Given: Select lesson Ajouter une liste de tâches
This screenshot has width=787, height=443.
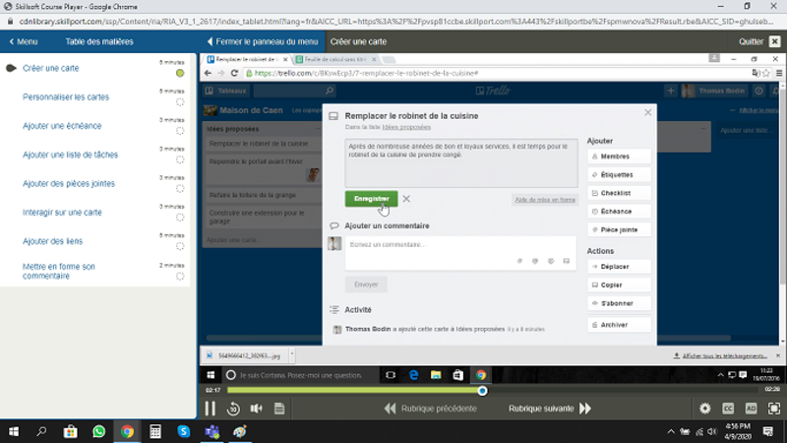Looking at the screenshot, I should pyautogui.click(x=70, y=155).
